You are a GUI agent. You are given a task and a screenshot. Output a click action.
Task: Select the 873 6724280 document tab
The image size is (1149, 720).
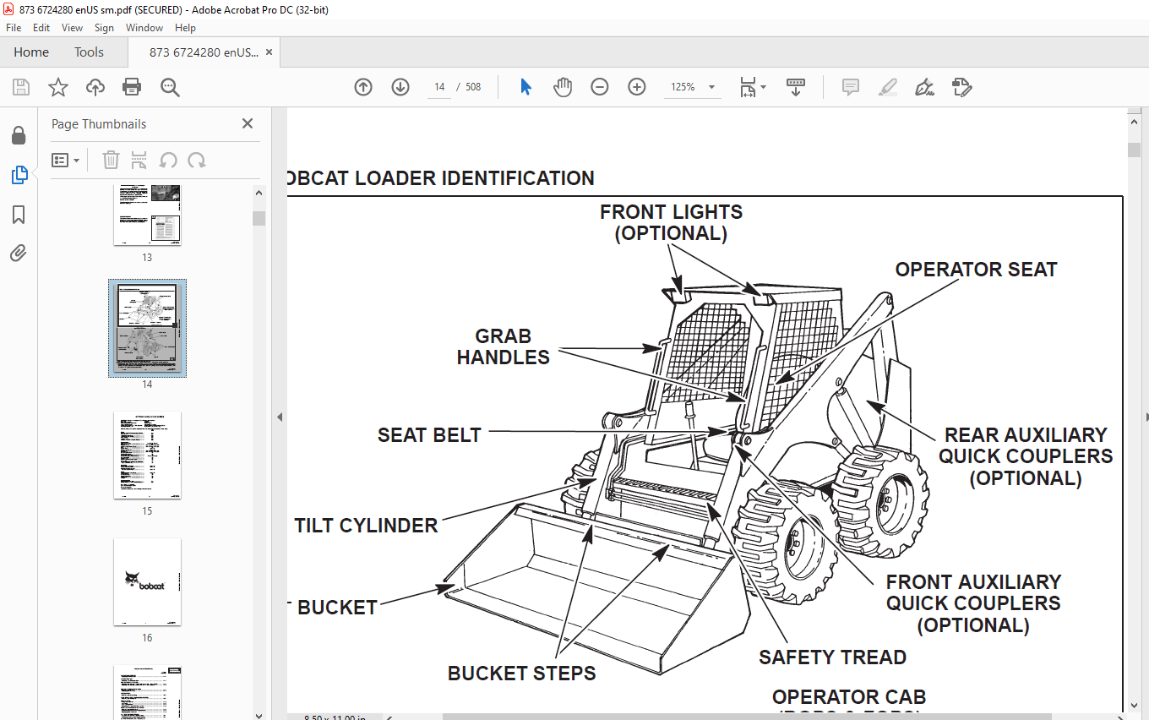(204, 52)
